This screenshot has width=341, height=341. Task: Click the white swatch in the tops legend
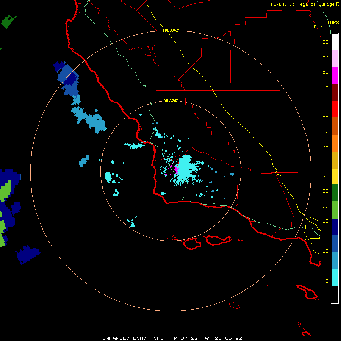[335, 42]
